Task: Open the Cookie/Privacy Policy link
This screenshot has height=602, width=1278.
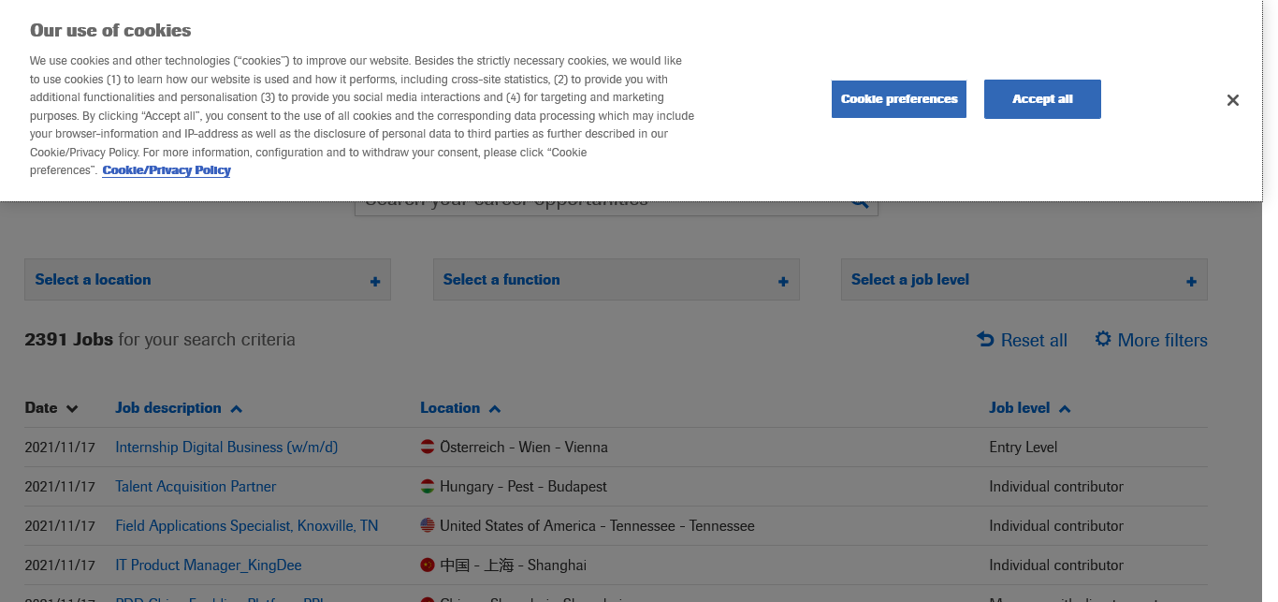Action: [x=167, y=170]
